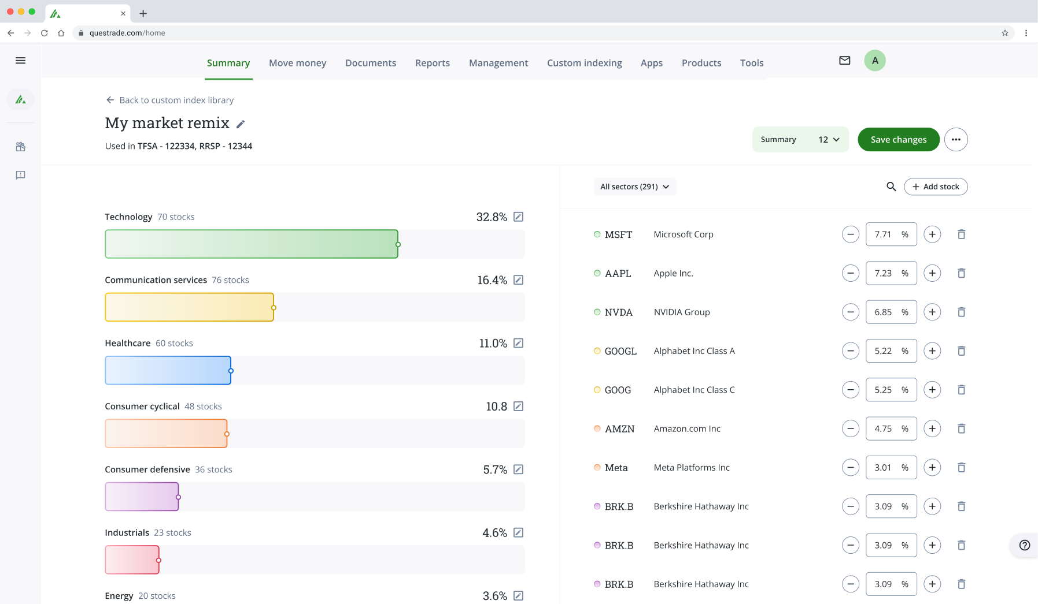This screenshot has height=604, width=1038.
Task: Click the GOOG 5.25 weight field
Action: pyautogui.click(x=891, y=390)
